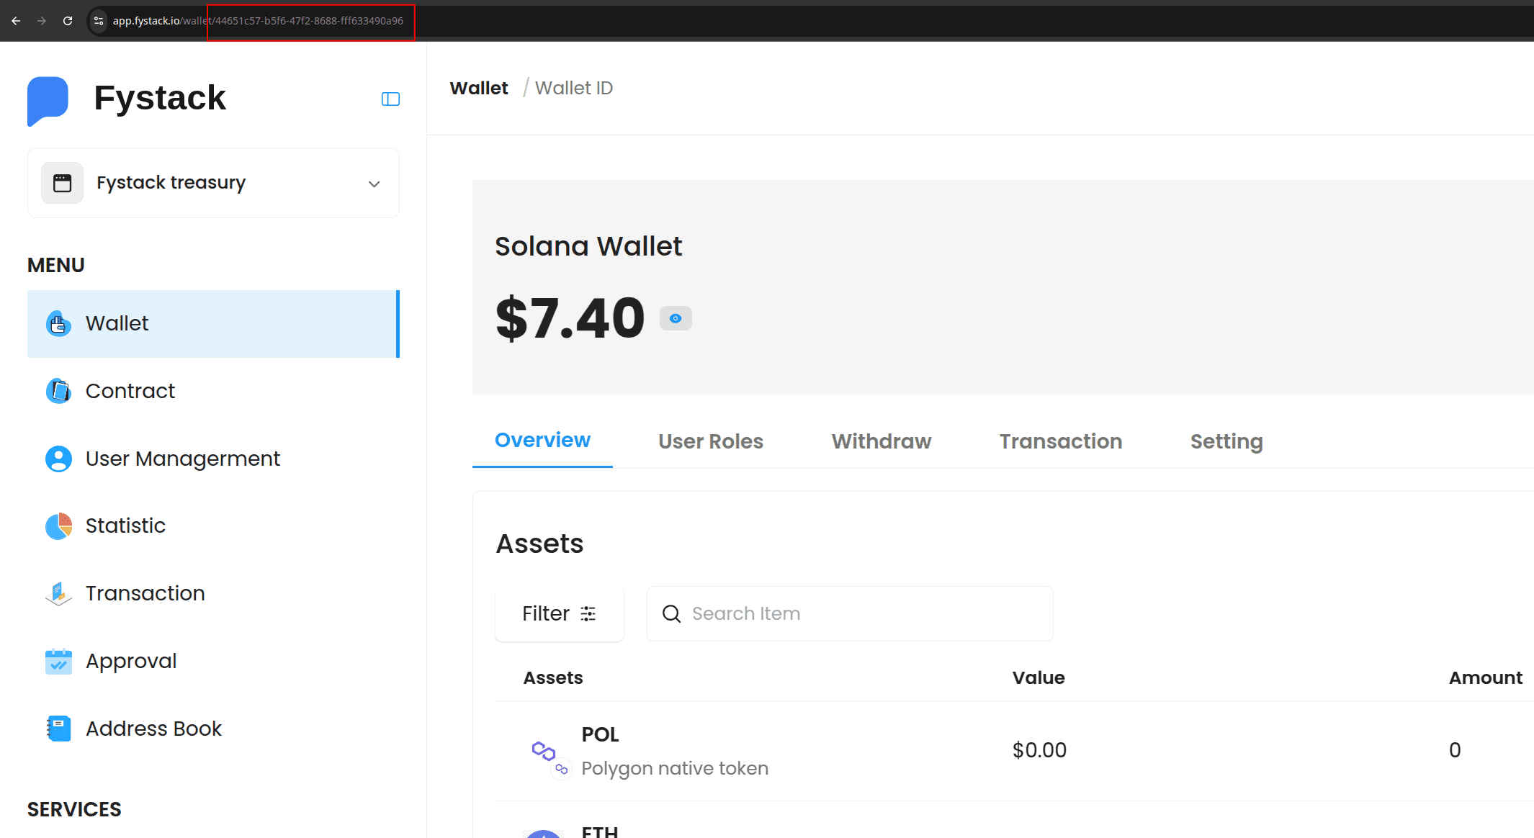Click the Solana Wallet title
Viewport: 1534px width, 838px height.
point(588,246)
